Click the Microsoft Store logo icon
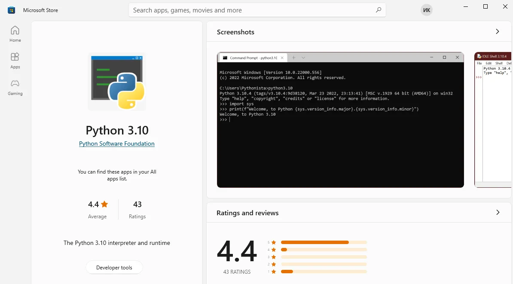The width and height of the screenshot is (513, 284). tap(12, 10)
